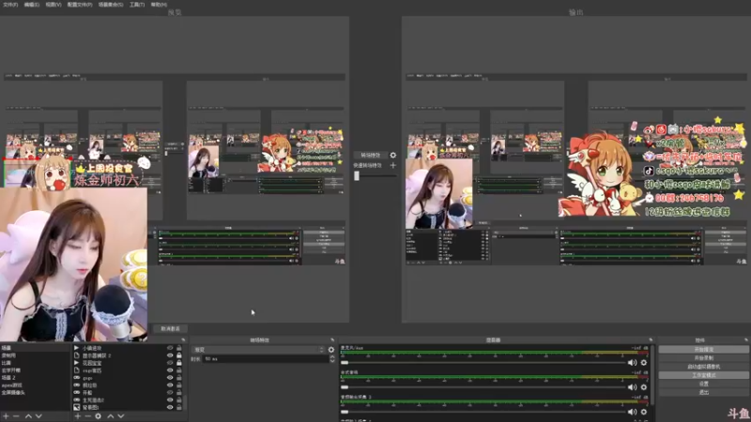Image resolution: width=751 pixels, height=422 pixels.
Task: Move selected source up
Action: [x=111, y=416]
